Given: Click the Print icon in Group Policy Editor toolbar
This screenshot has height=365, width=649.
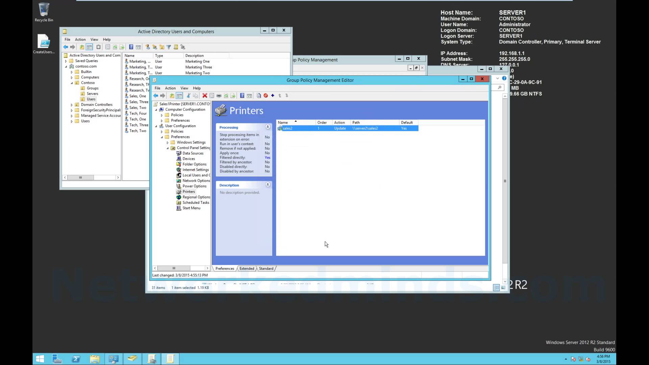Looking at the screenshot, I should click(x=219, y=96).
